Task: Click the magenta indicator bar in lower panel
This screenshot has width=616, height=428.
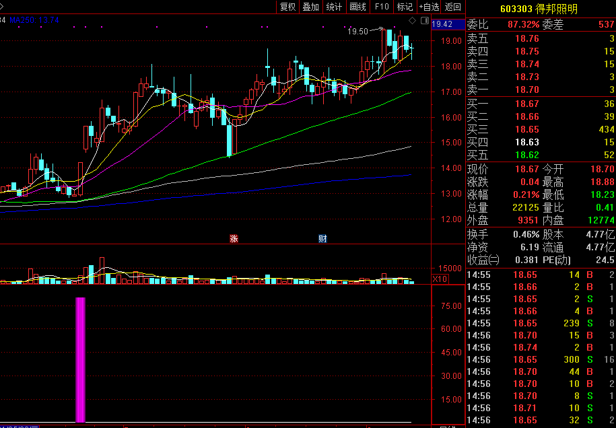Action: [80, 359]
